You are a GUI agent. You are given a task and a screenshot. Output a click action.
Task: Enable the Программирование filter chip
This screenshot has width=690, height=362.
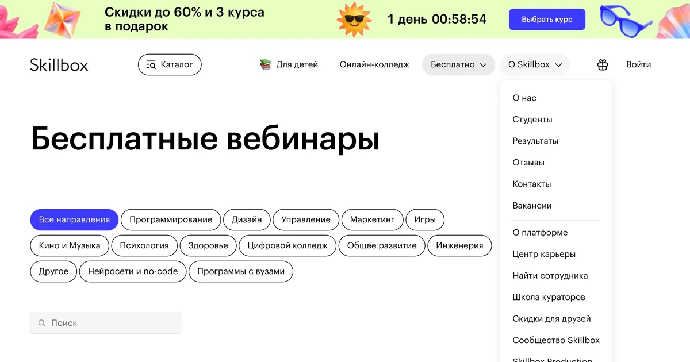(x=171, y=219)
